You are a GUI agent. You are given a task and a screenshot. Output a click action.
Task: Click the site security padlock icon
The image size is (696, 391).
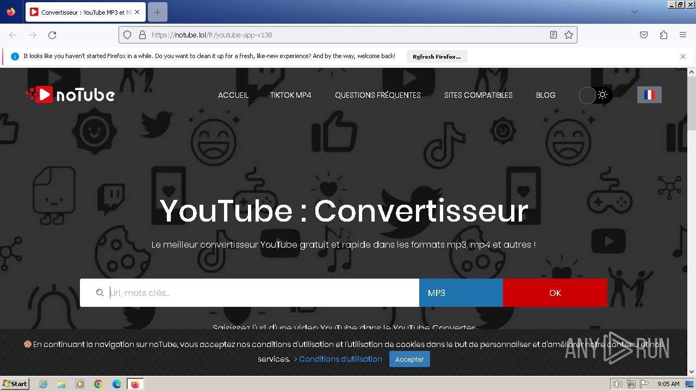pos(142,35)
